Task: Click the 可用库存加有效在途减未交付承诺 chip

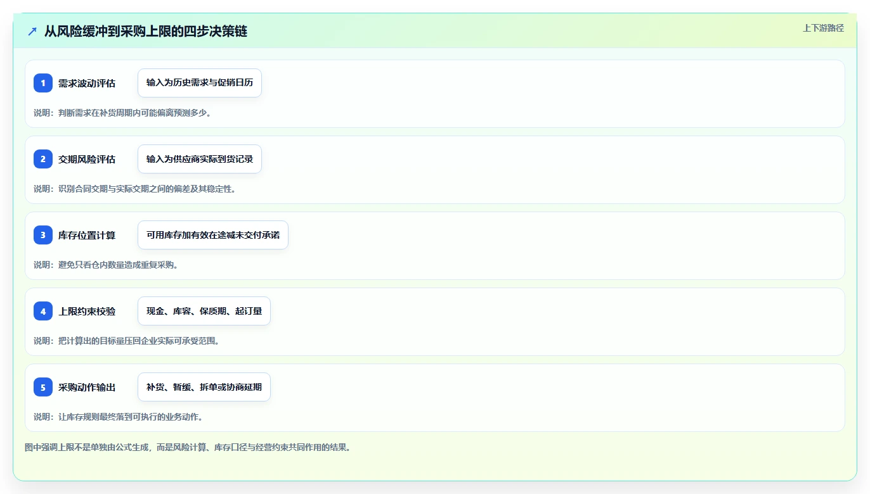Action: tap(213, 235)
